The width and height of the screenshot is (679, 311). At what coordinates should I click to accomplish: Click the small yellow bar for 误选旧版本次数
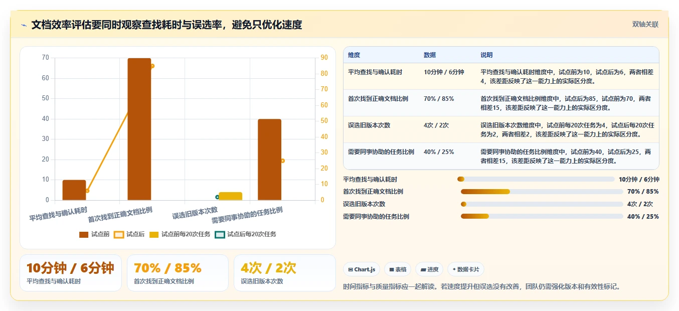(x=231, y=196)
